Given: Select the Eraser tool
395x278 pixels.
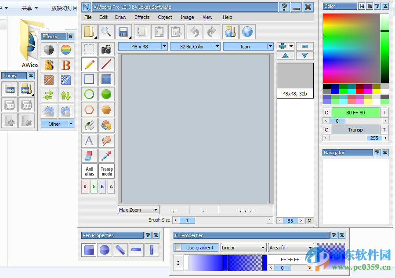Looking at the screenshot, I should pos(89,156).
